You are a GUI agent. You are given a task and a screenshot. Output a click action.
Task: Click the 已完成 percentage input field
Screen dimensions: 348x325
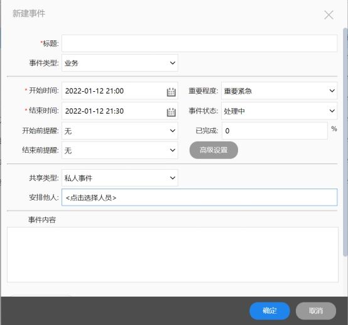click(275, 131)
